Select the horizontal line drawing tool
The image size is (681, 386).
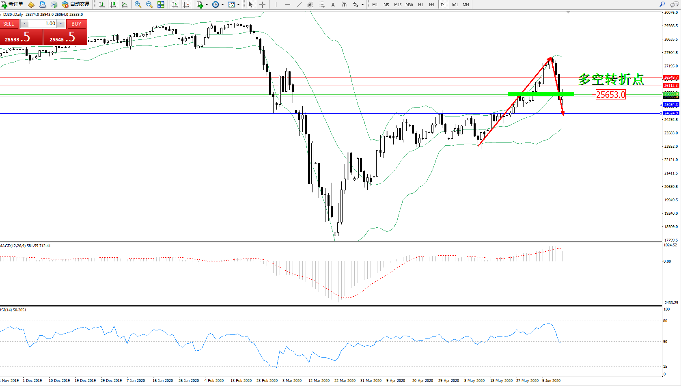coord(287,5)
